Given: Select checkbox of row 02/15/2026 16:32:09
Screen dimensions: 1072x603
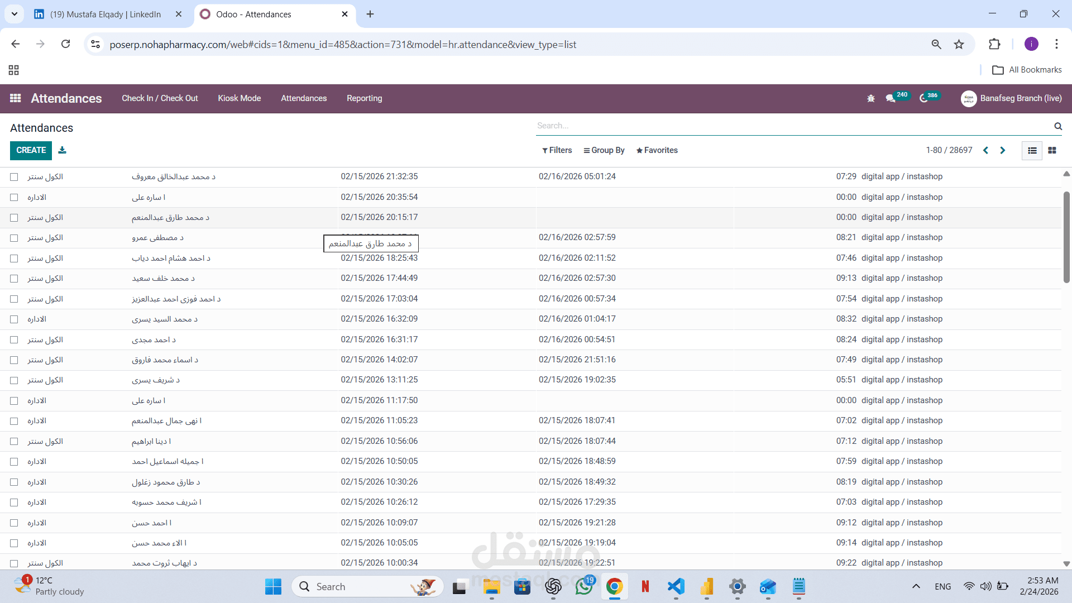Looking at the screenshot, I should pyautogui.click(x=14, y=319).
